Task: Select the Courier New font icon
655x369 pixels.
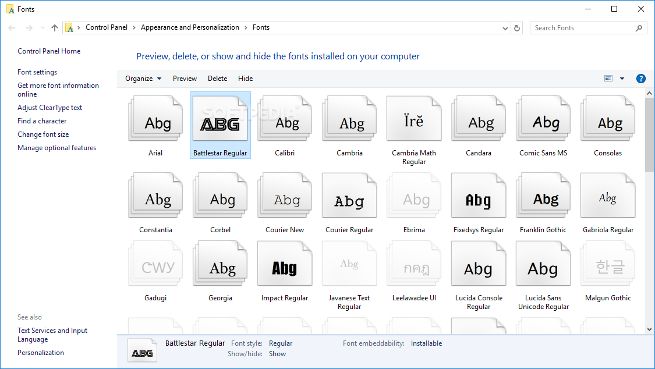Action: (285, 195)
